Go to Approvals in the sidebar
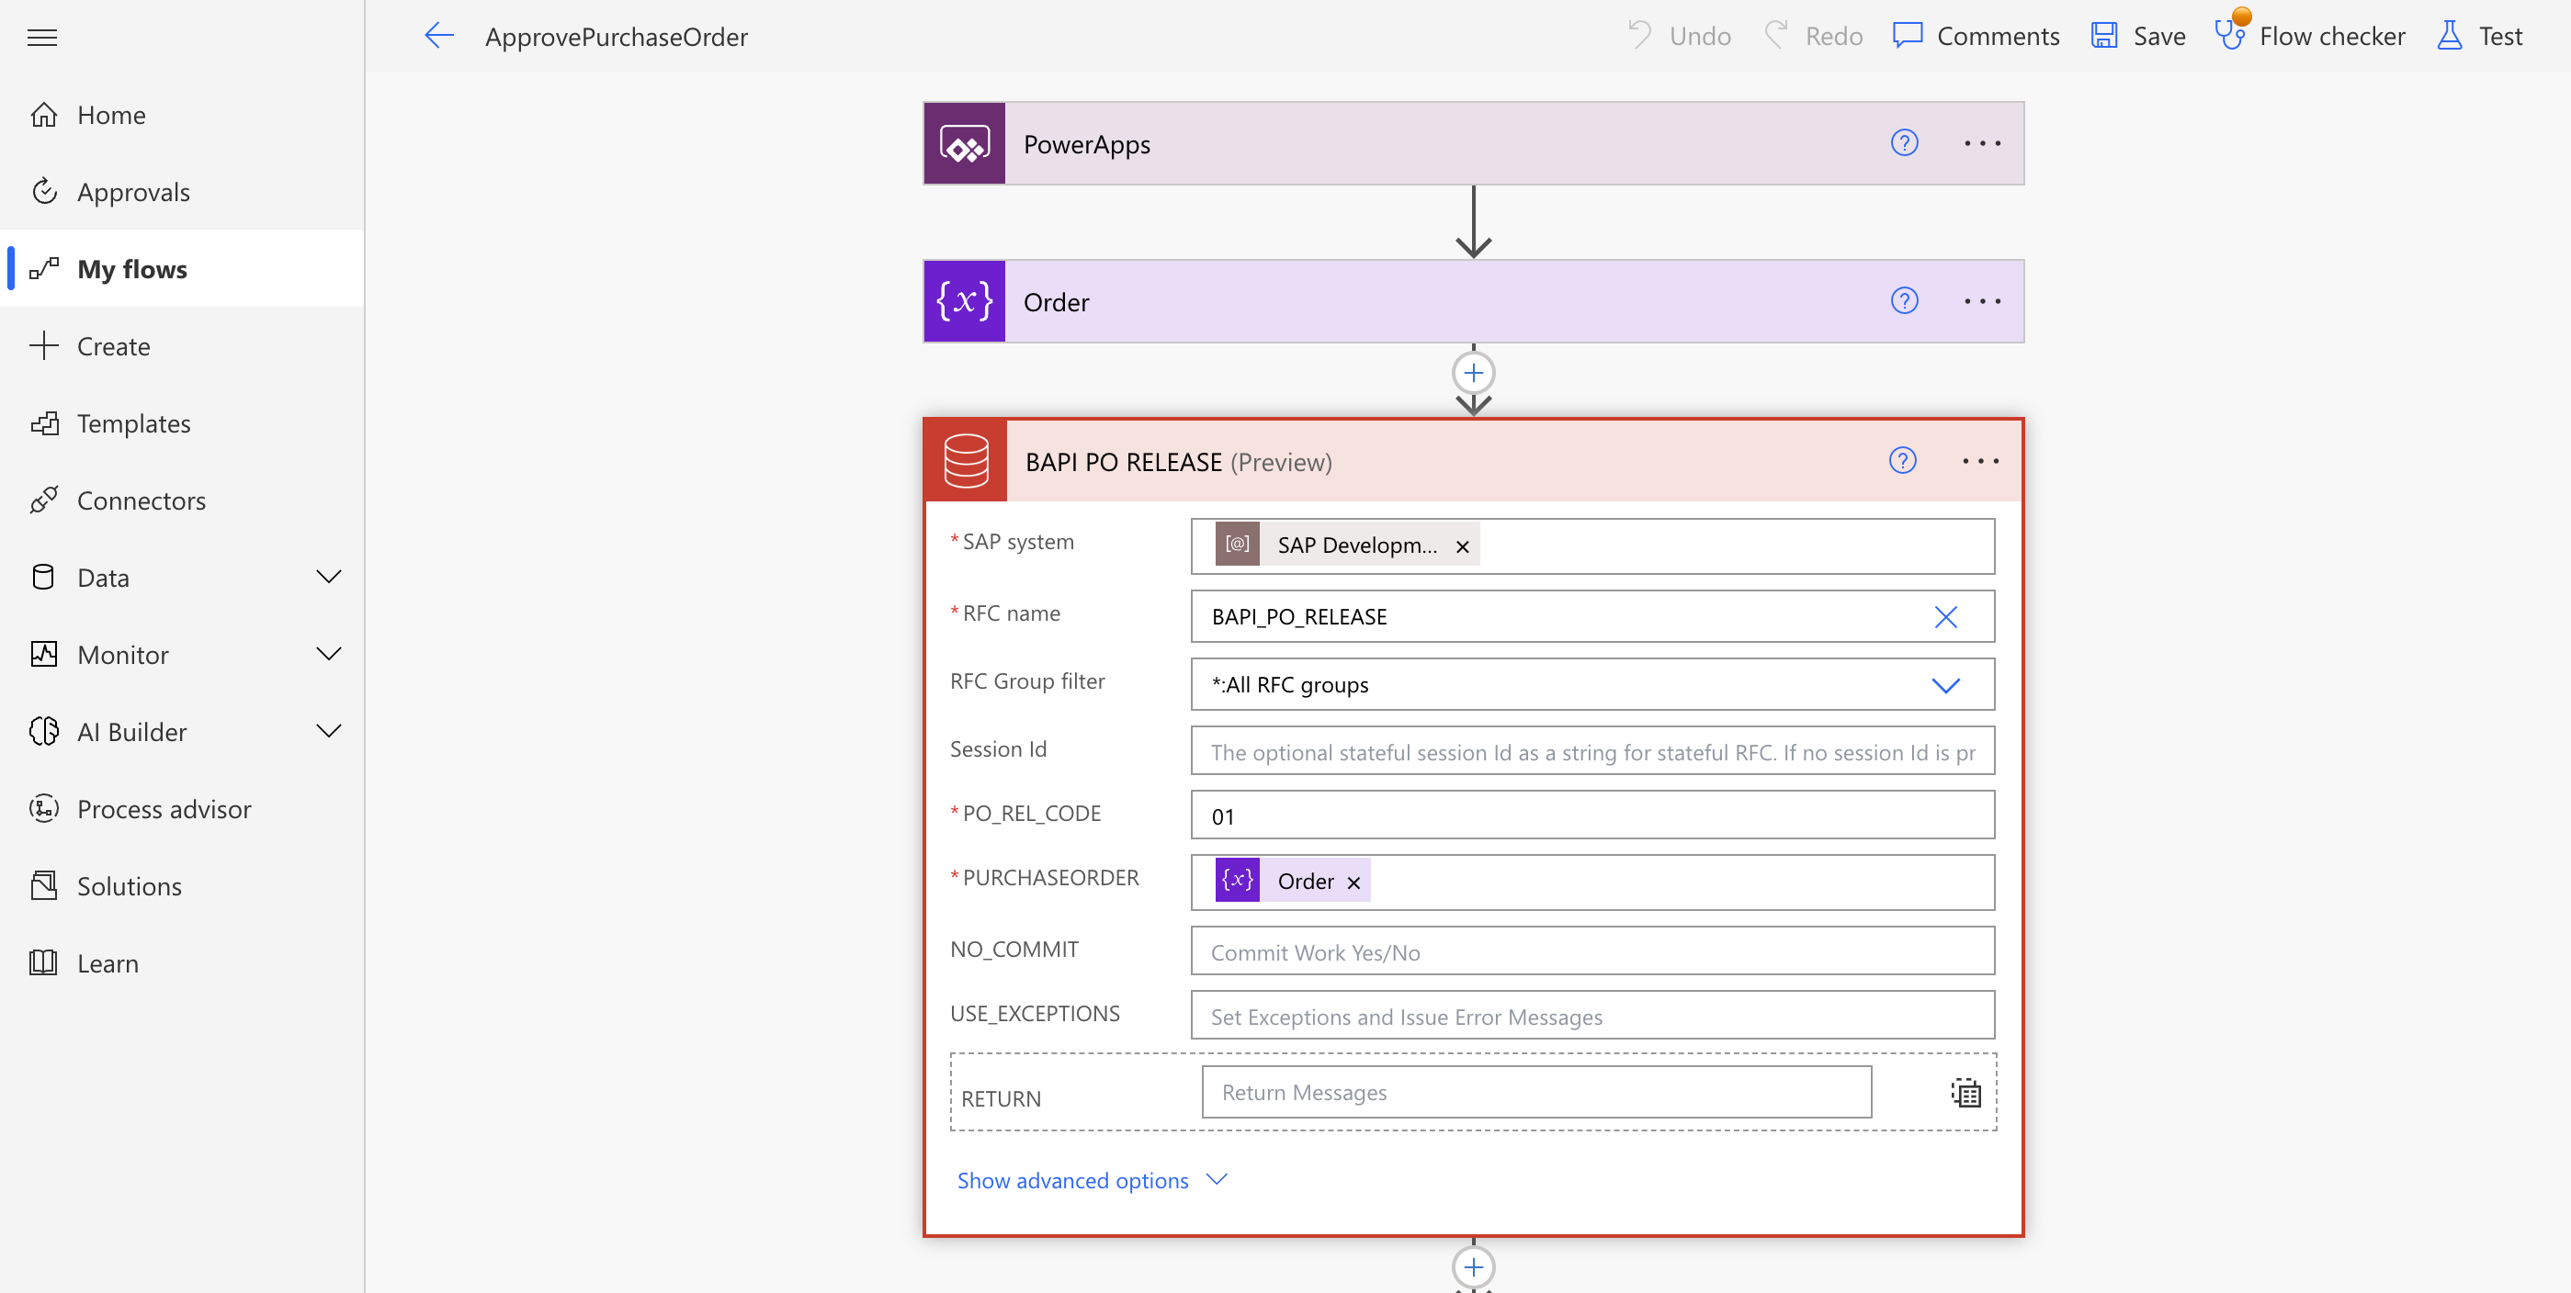This screenshot has height=1293, width=2571. click(132, 192)
